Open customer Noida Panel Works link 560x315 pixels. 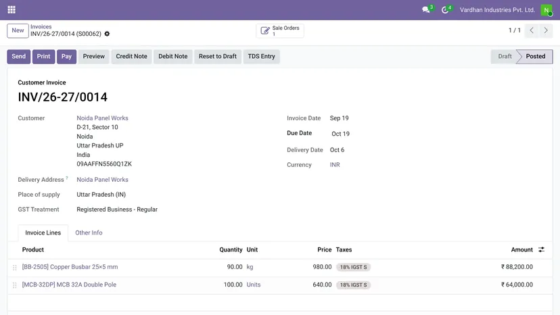click(103, 118)
